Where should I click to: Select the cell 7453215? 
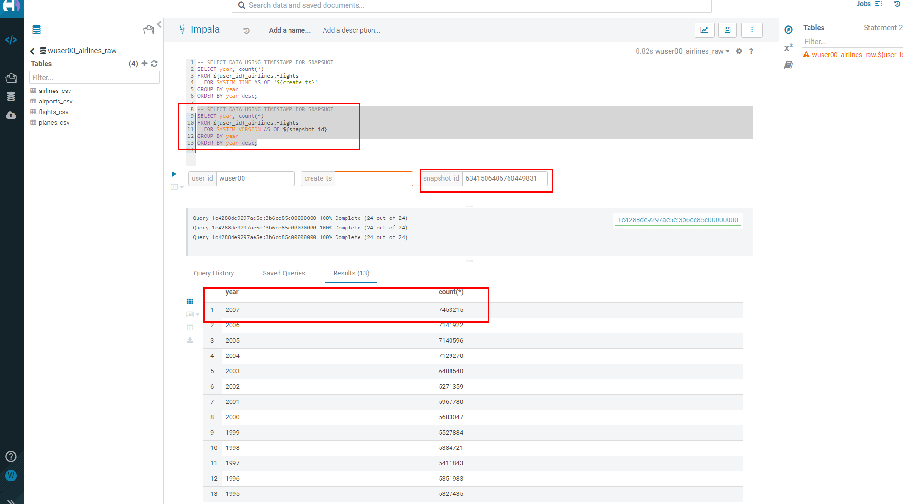click(x=451, y=310)
